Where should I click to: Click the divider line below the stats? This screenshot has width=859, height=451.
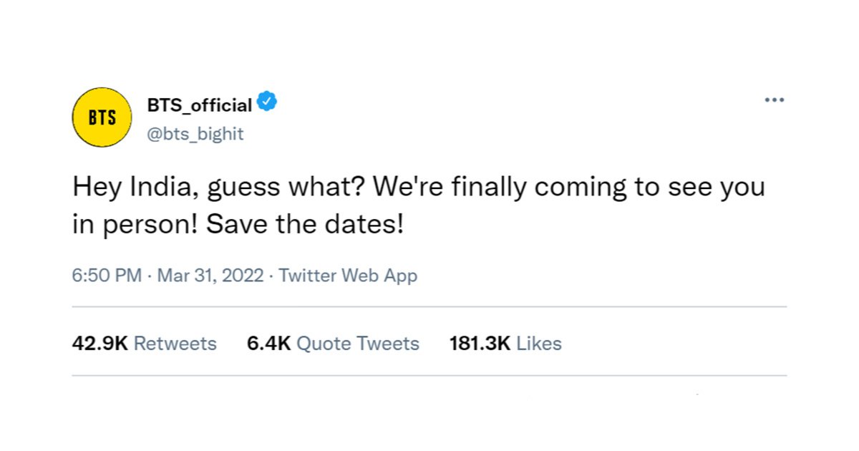[x=429, y=376]
